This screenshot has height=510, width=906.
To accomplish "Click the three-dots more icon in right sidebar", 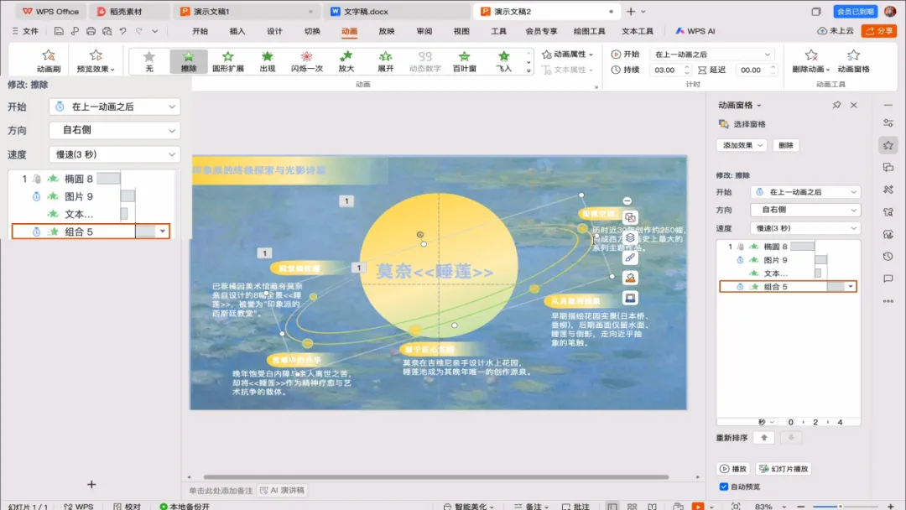I will point(888,301).
